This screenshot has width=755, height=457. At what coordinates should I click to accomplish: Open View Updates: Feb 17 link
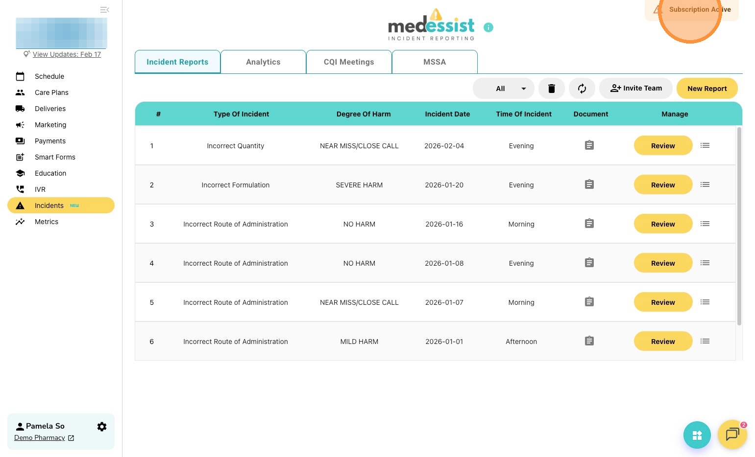point(67,54)
